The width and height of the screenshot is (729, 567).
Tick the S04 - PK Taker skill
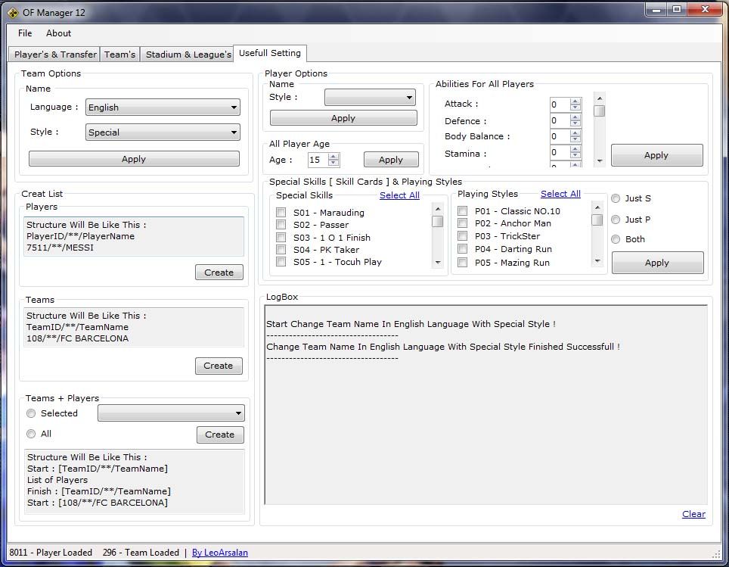coord(281,250)
